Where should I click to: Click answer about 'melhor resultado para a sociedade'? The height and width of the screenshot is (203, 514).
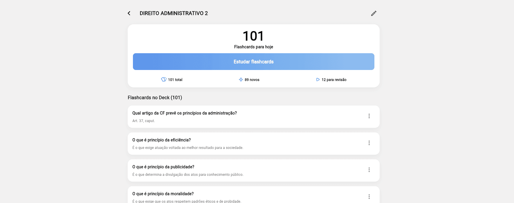coord(188,148)
